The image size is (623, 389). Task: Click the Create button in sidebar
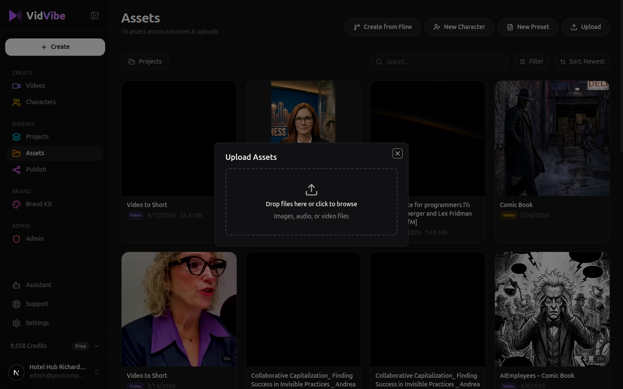click(55, 47)
